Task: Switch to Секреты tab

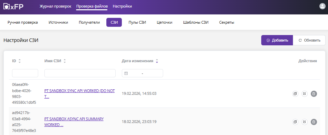Action: coord(227,22)
